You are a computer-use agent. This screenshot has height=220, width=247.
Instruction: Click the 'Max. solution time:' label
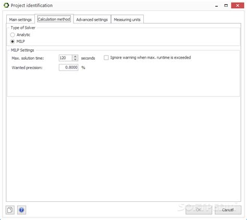(28, 58)
